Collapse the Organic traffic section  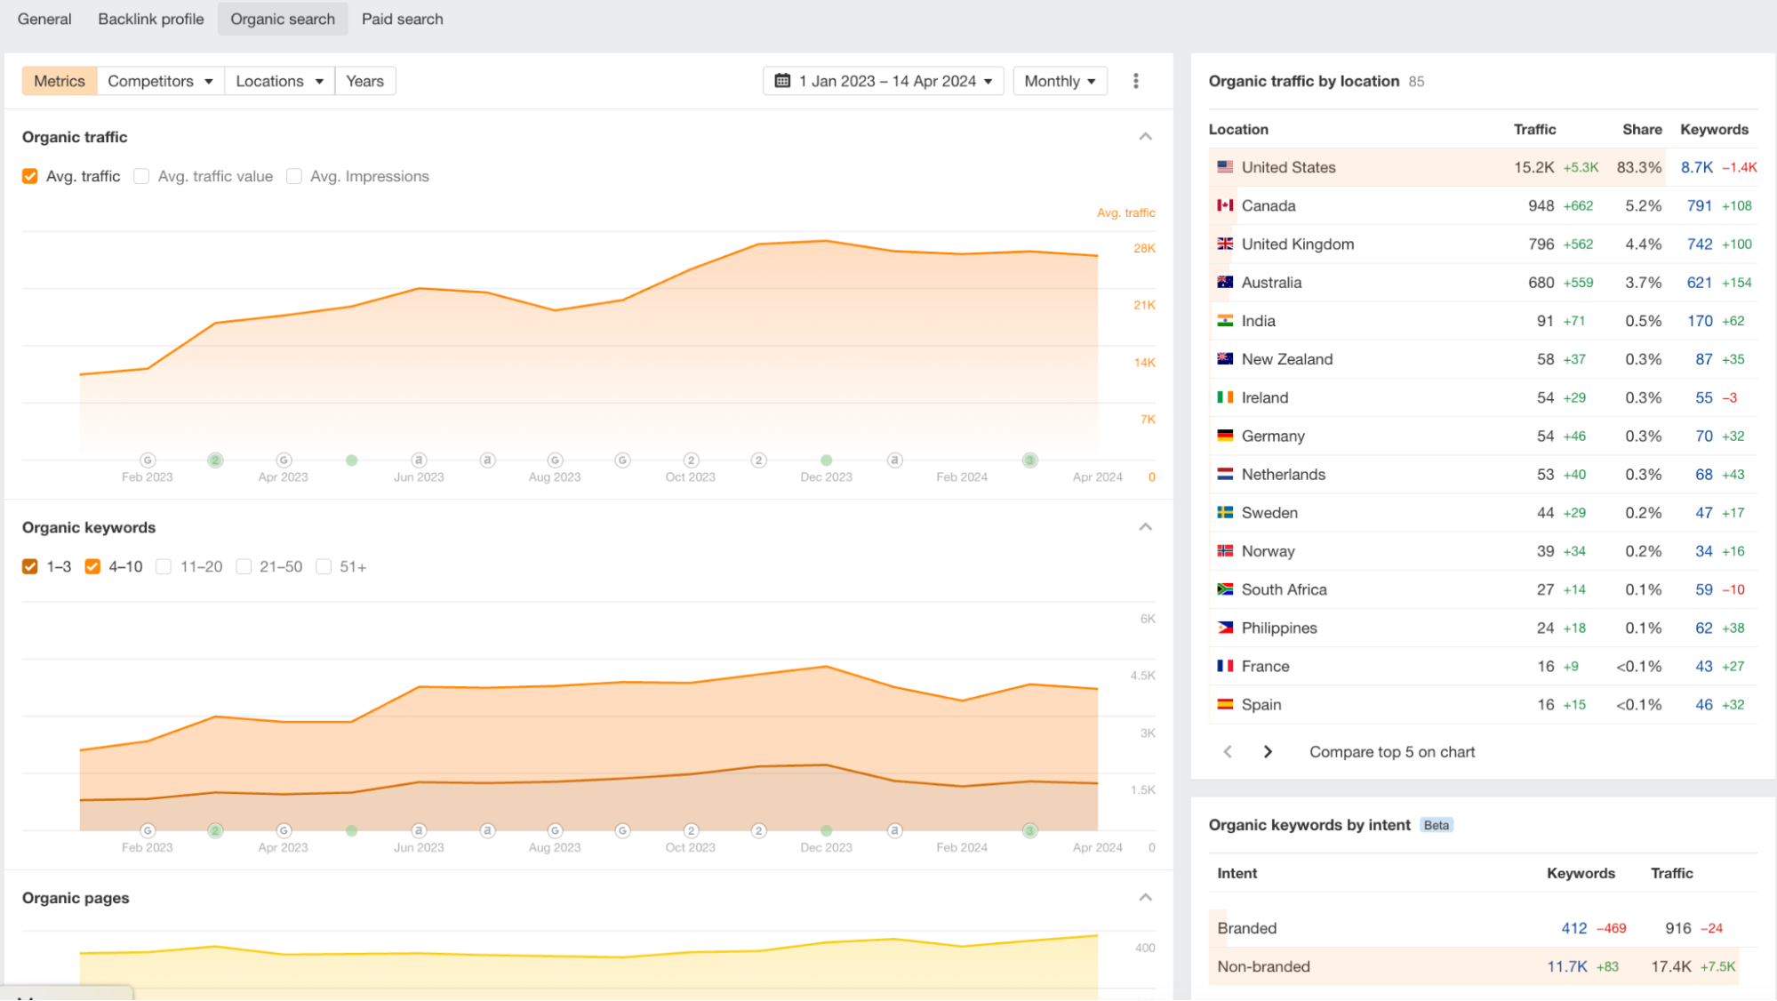[x=1145, y=137]
